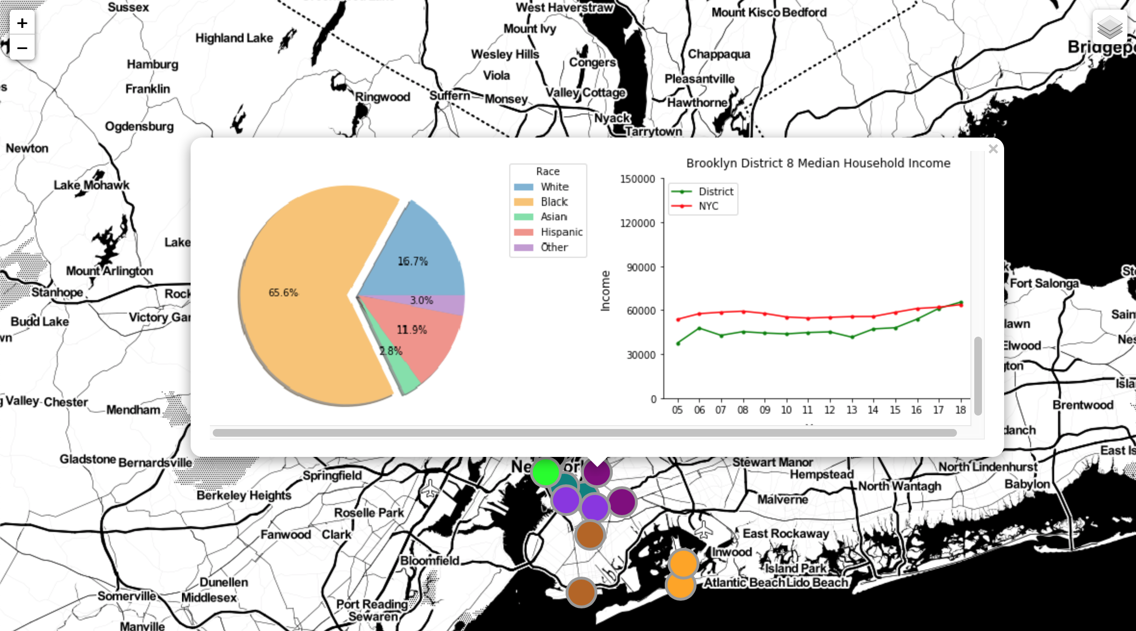Click the District legend entry in line chart

703,191
